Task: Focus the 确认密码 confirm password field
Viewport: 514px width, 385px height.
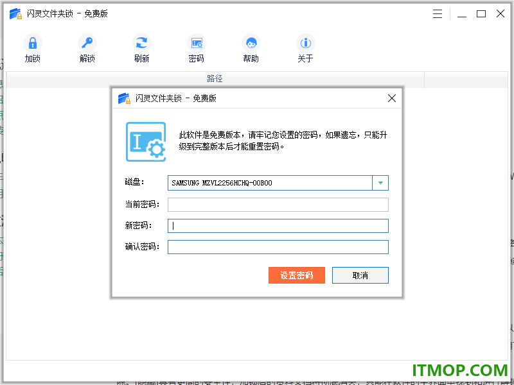Action: [x=278, y=247]
